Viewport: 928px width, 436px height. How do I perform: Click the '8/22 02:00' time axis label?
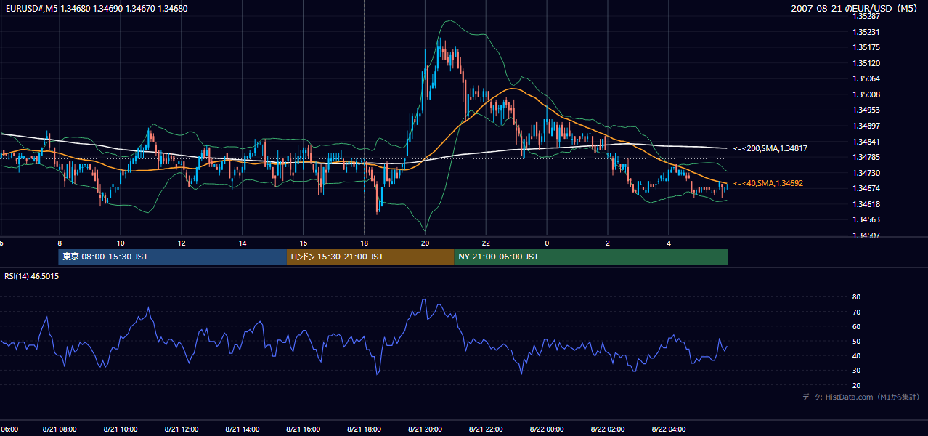(608, 429)
